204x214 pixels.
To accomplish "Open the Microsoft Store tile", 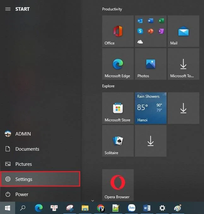I will point(118,108).
